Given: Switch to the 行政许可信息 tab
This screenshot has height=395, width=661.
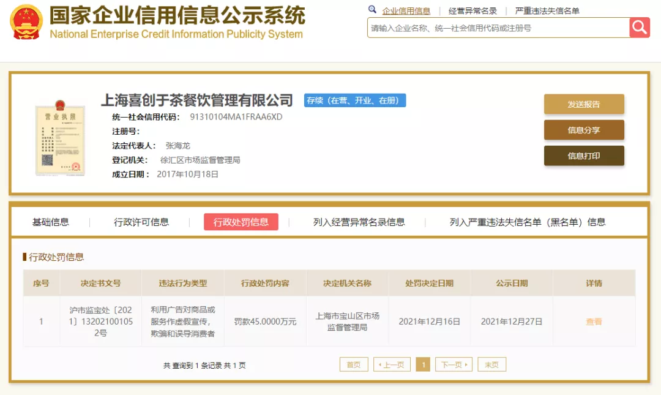Looking at the screenshot, I should [141, 222].
